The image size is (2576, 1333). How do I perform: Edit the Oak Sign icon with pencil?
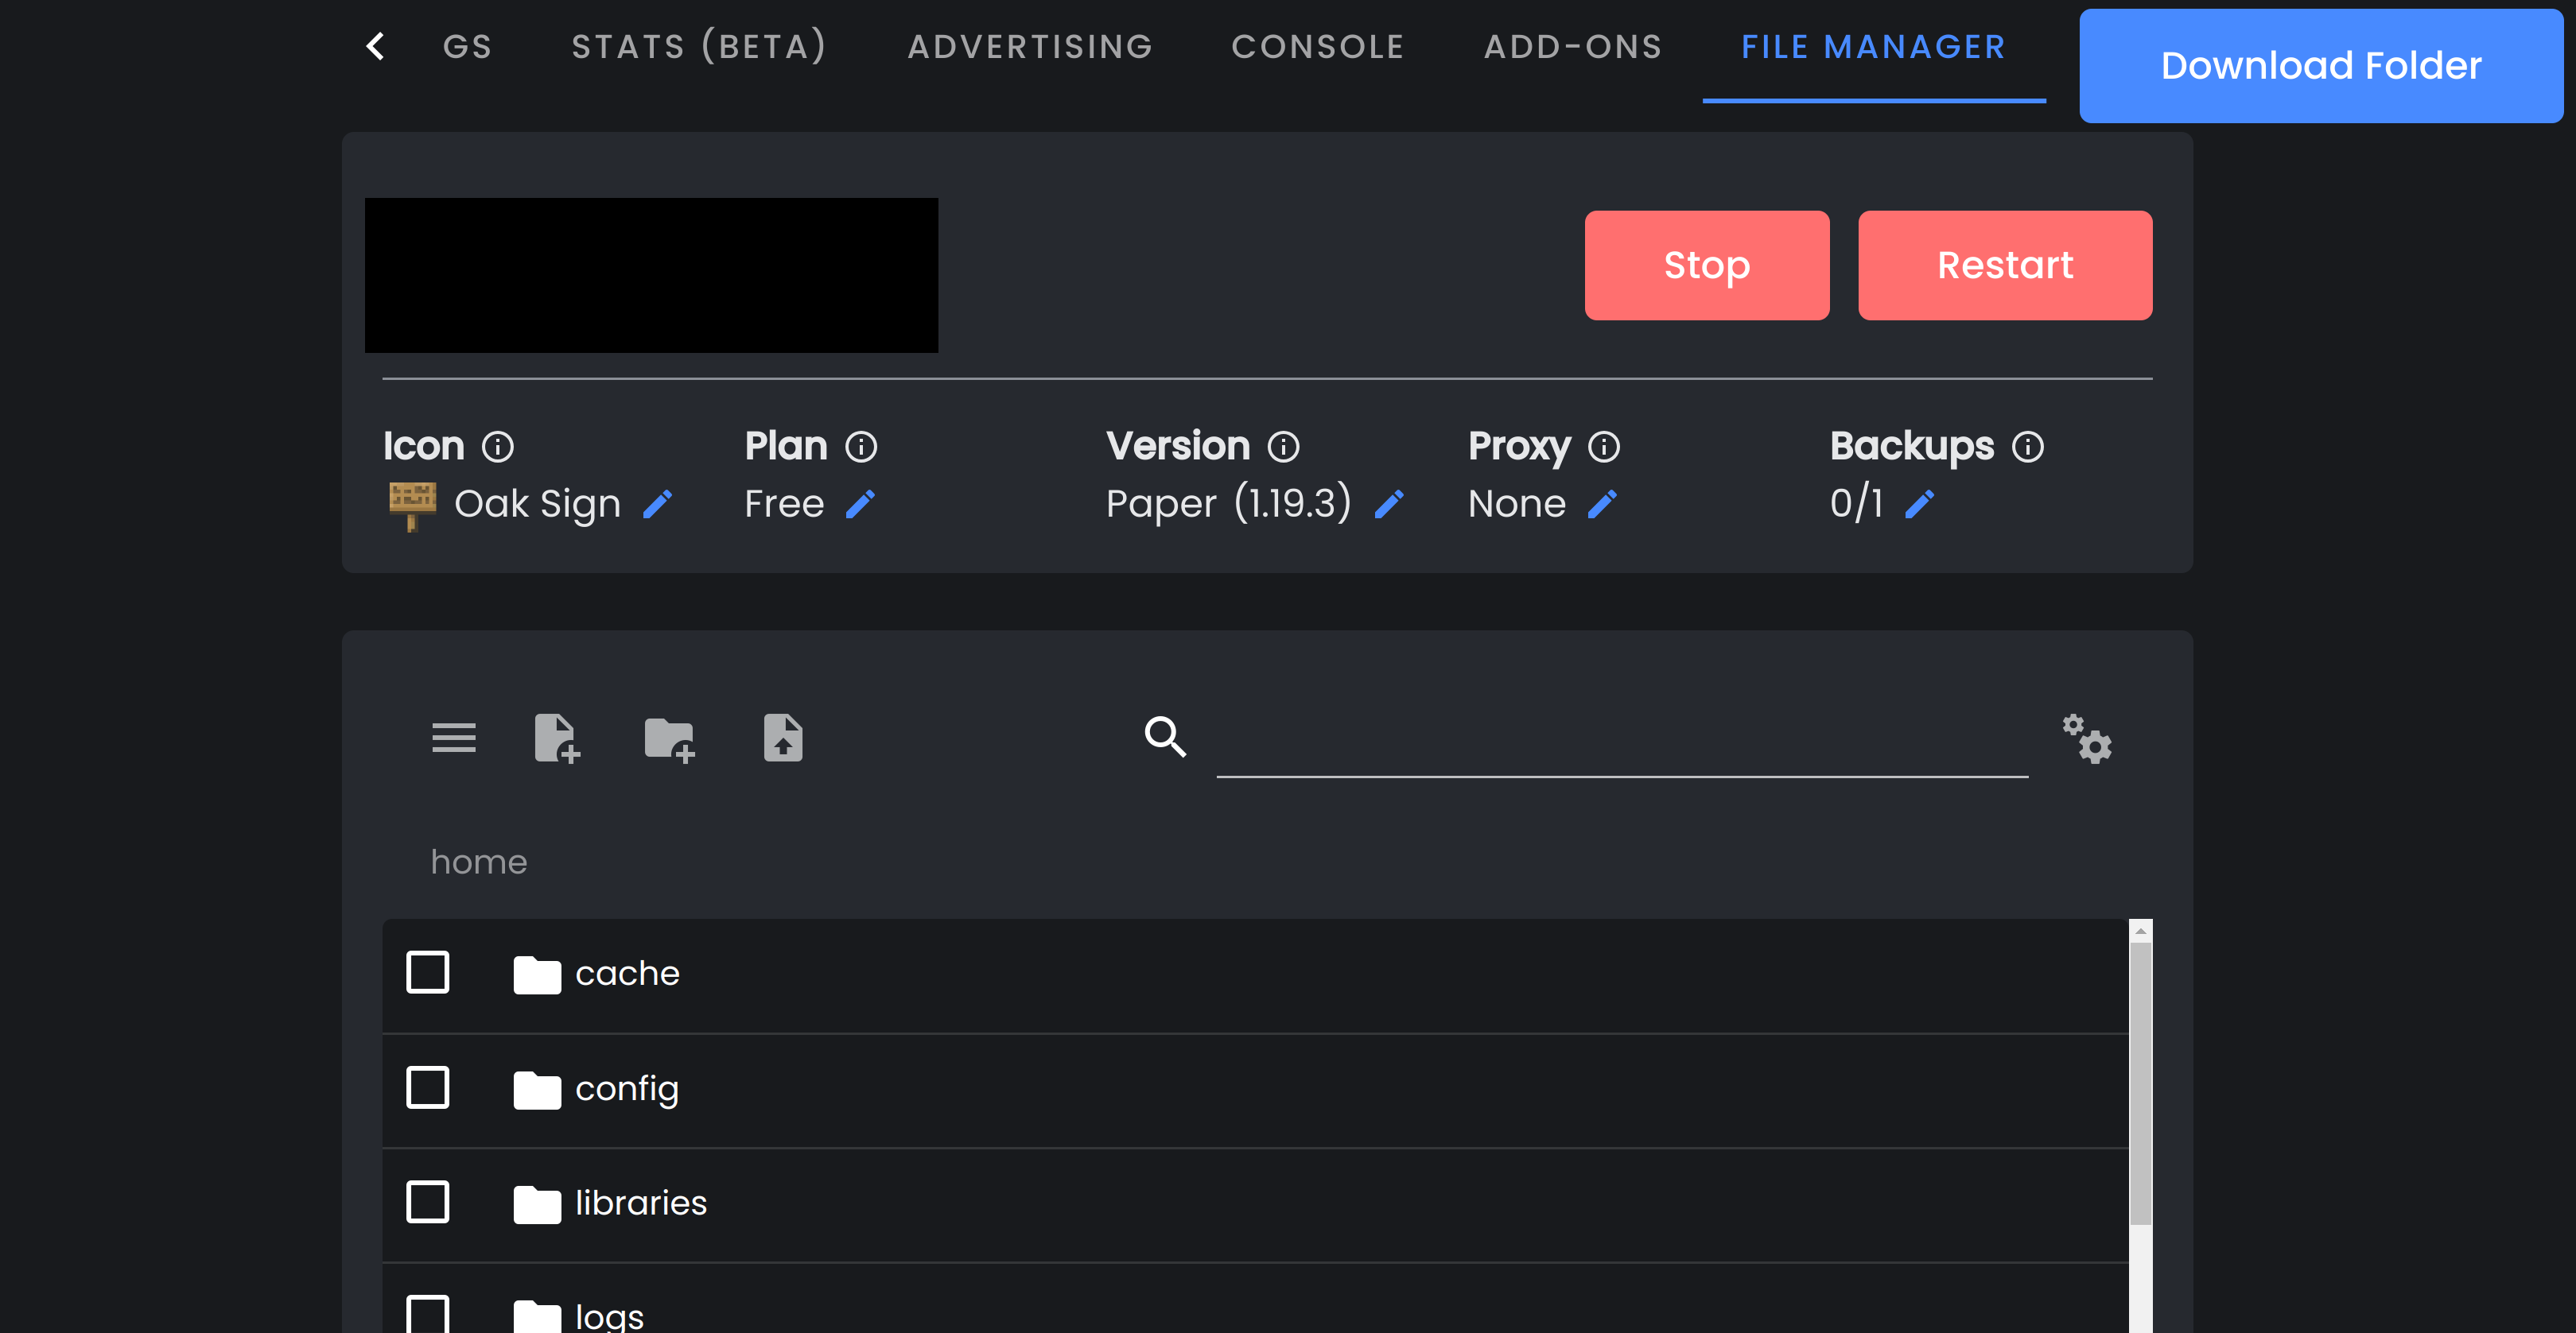tap(657, 505)
